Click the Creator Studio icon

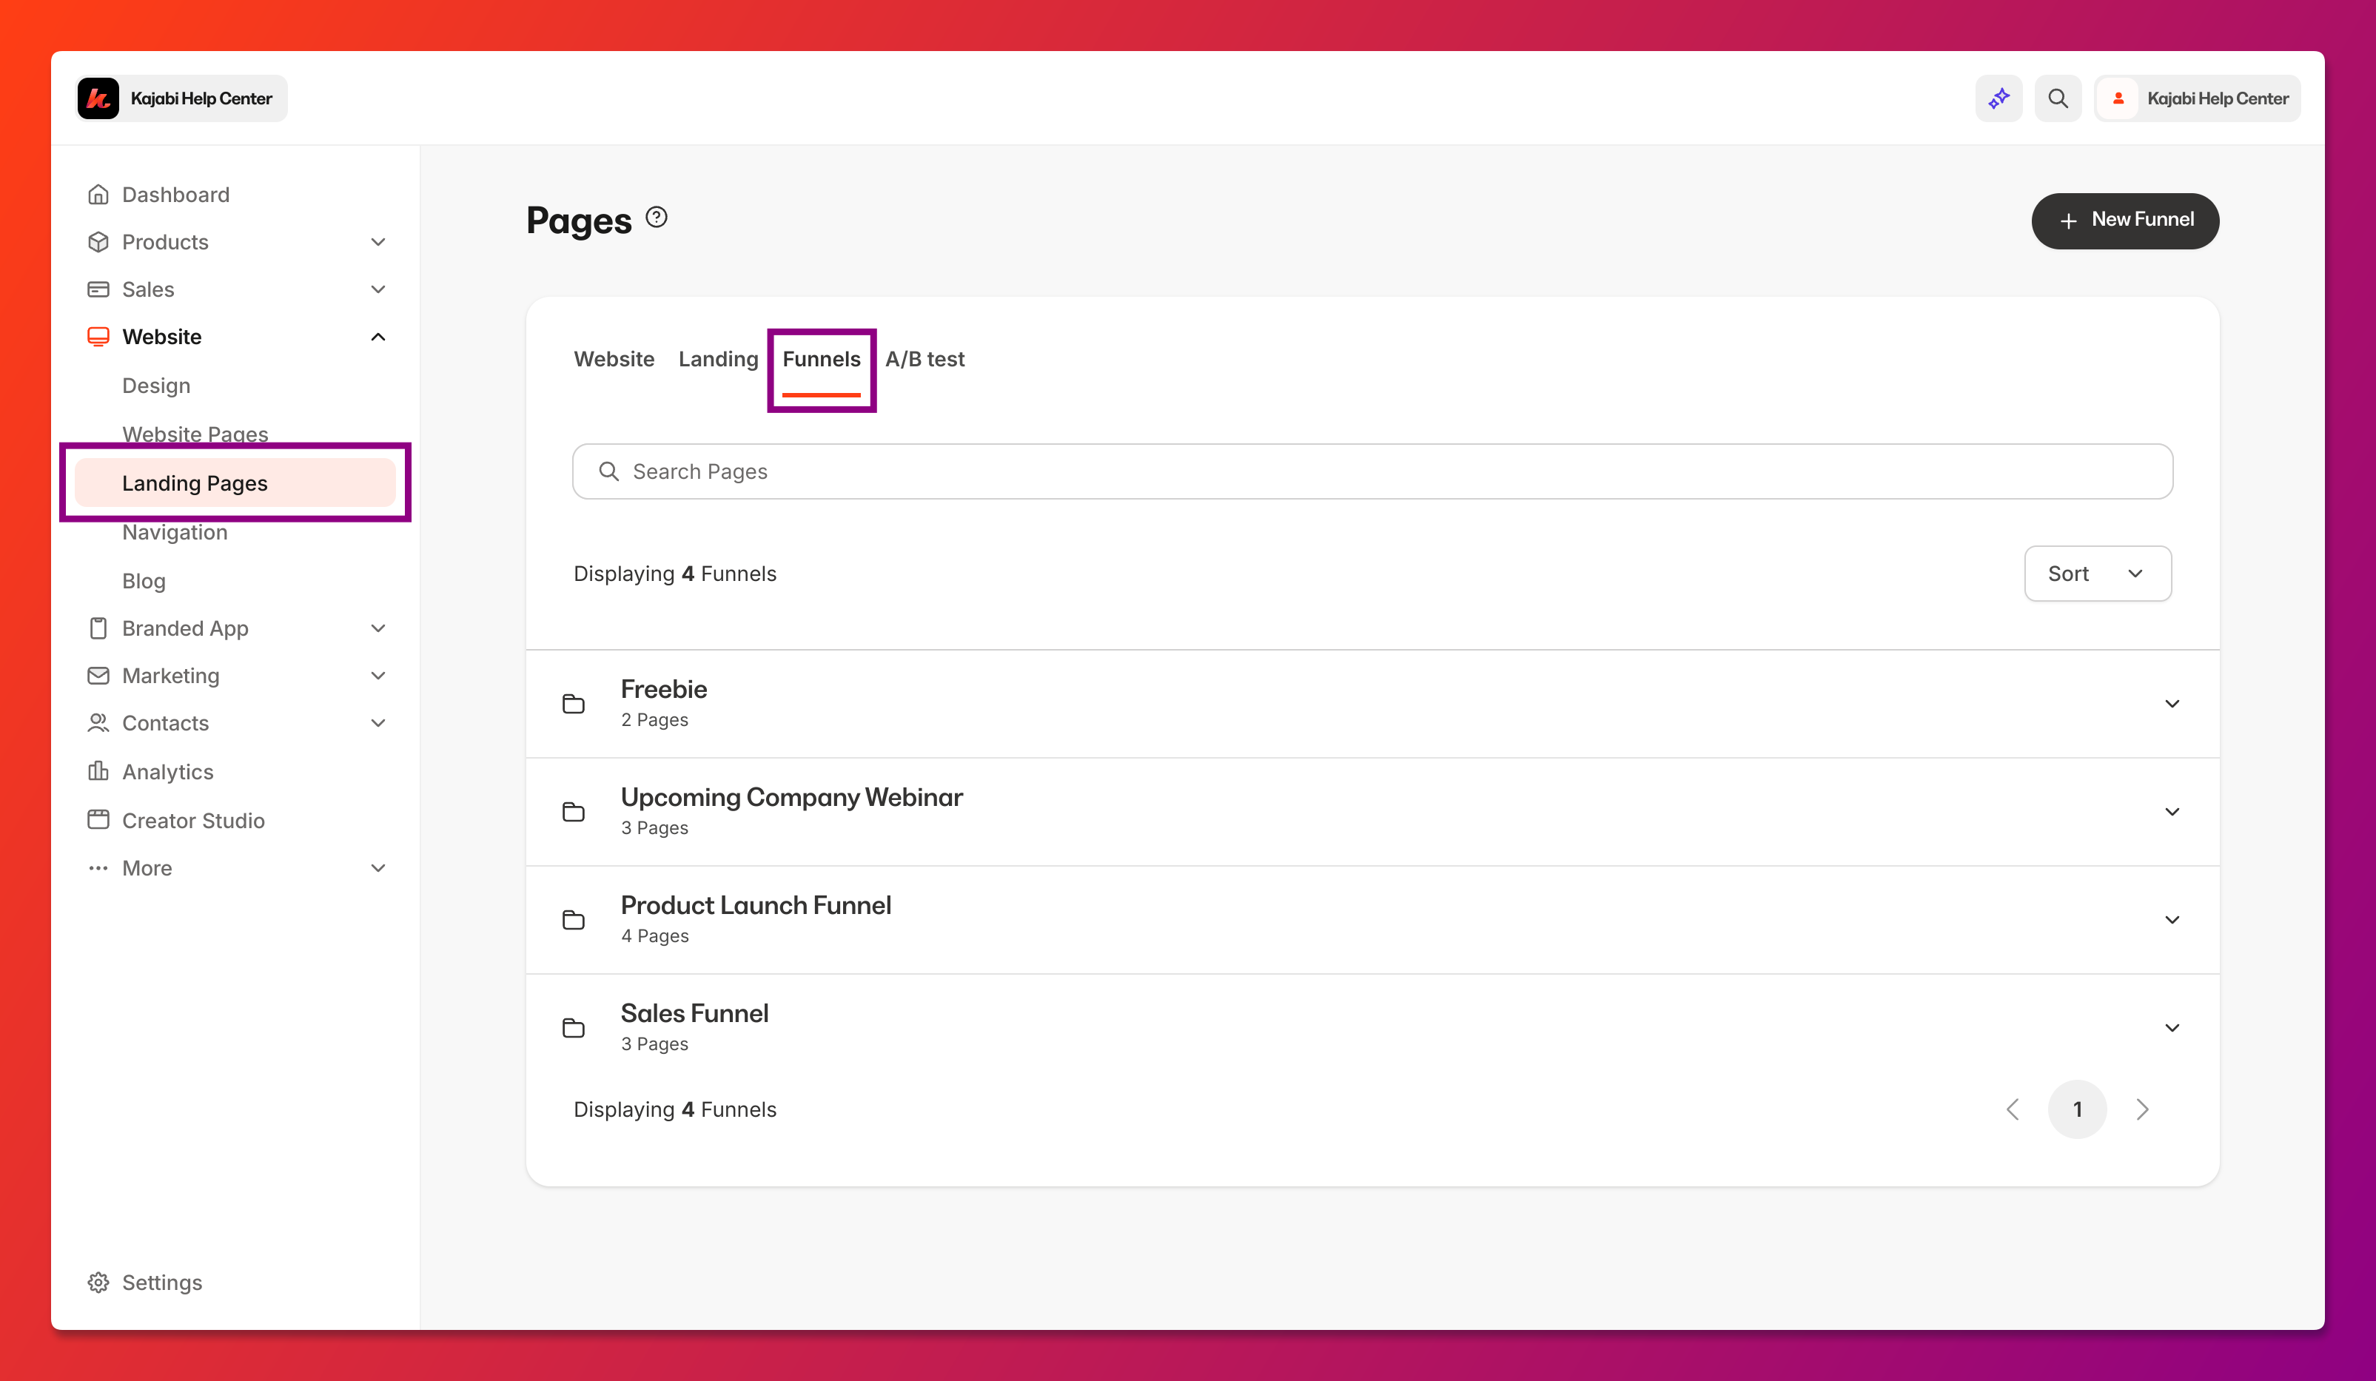tap(98, 819)
